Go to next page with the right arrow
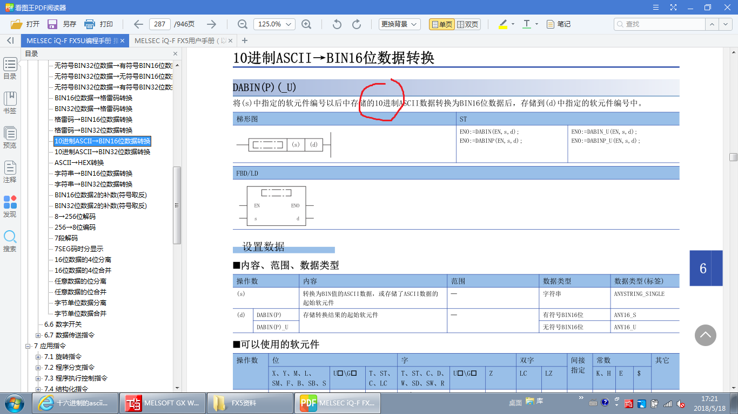 [x=212, y=24]
